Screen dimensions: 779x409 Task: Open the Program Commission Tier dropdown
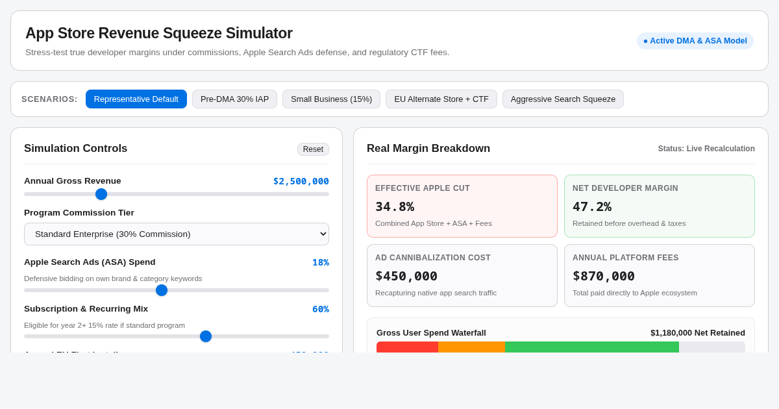click(x=177, y=234)
